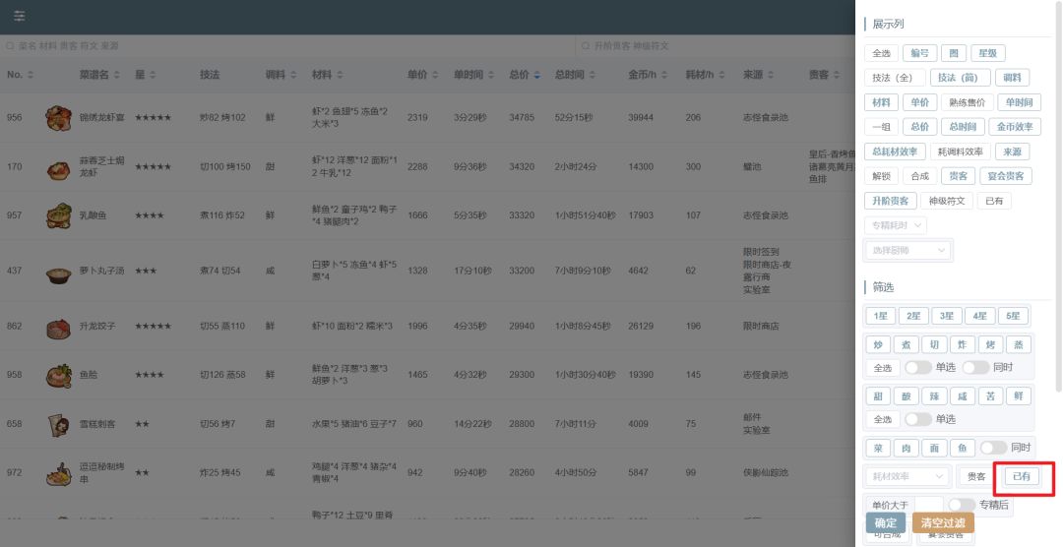The height and width of the screenshot is (547, 1063).
Task: Click the 萝卜丸子汤 bowl image
Action: point(58,273)
